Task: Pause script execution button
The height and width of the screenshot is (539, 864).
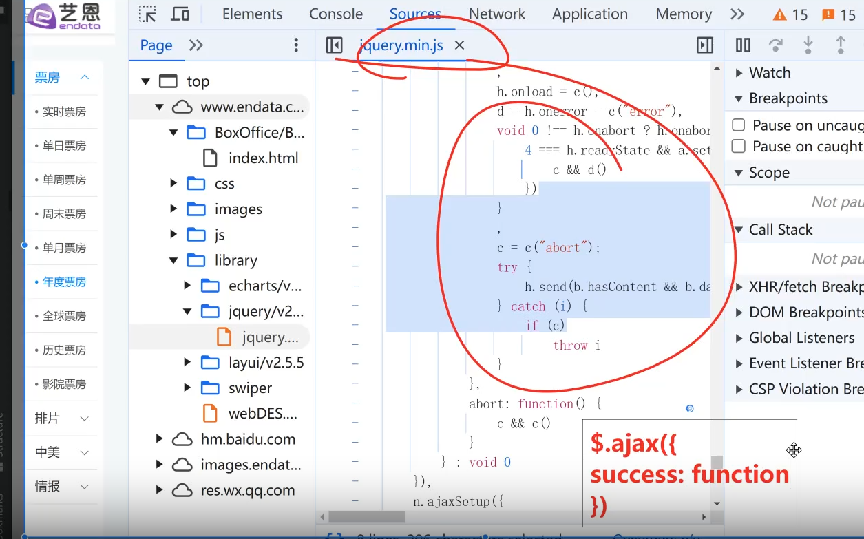Action: [x=743, y=45]
